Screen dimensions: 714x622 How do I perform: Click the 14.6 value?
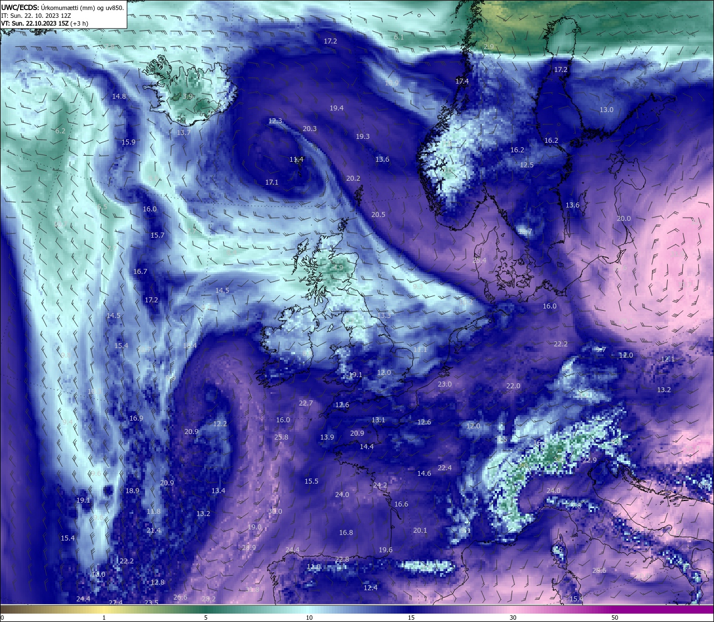pos(424,474)
